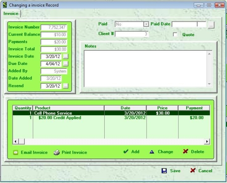Close the invoice record window
This screenshot has width=227, height=183.
[219, 5]
